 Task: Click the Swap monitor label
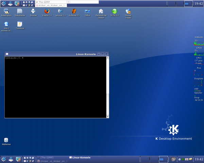[x=197, y=97]
